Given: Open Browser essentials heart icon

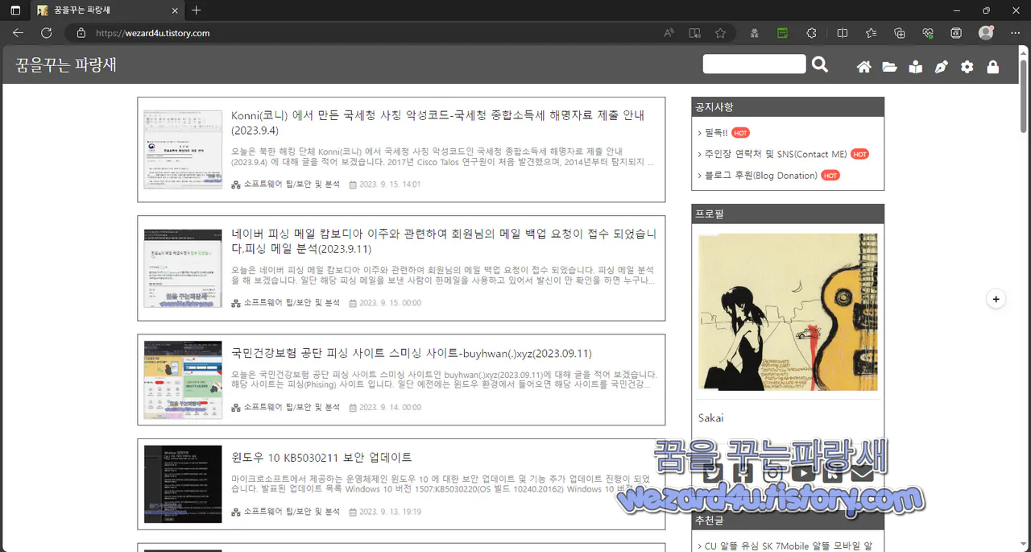Looking at the screenshot, I should click(928, 33).
